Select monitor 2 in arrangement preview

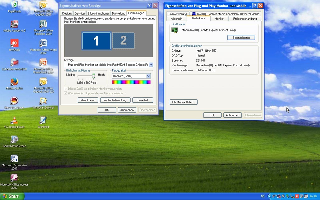pyautogui.click(x=123, y=40)
